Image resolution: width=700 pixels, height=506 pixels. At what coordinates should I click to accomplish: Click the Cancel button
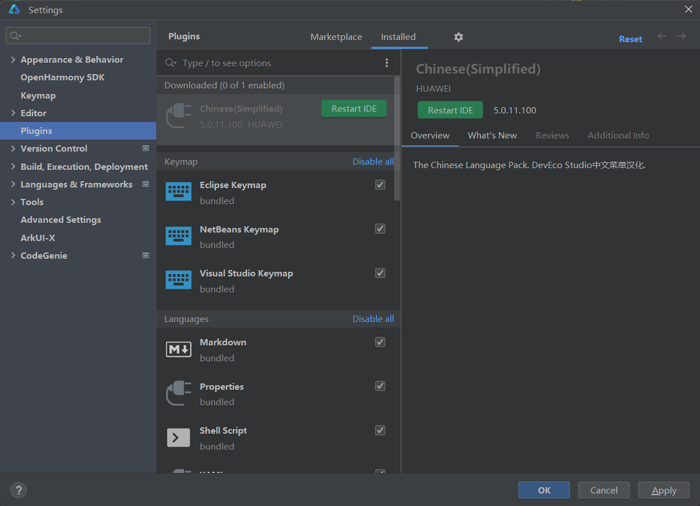coord(604,490)
